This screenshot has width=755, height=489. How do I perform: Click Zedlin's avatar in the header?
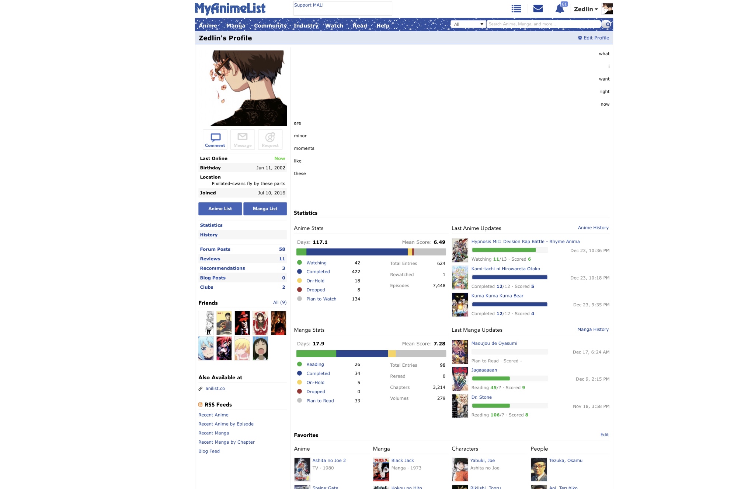coord(608,8)
